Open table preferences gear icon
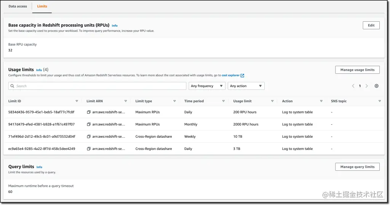 (377, 86)
